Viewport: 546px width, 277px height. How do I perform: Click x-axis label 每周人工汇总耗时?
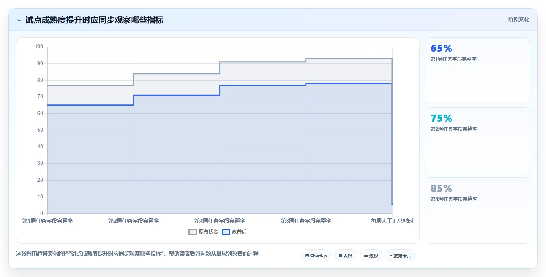point(392,221)
